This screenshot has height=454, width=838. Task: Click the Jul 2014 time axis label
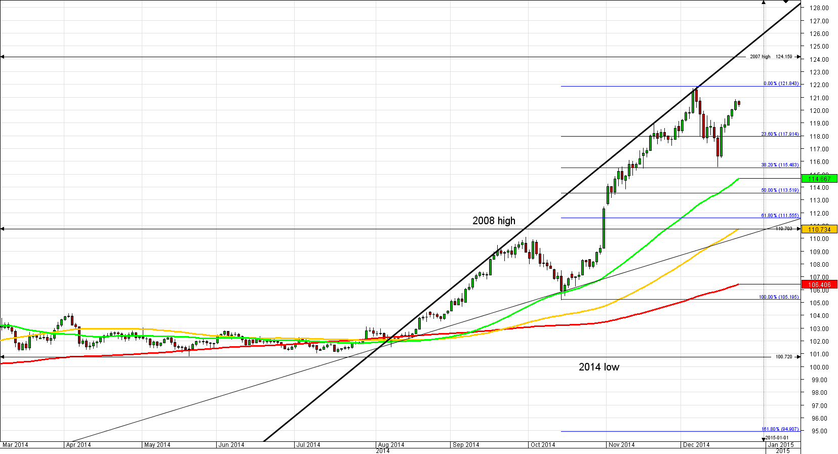coord(308,445)
